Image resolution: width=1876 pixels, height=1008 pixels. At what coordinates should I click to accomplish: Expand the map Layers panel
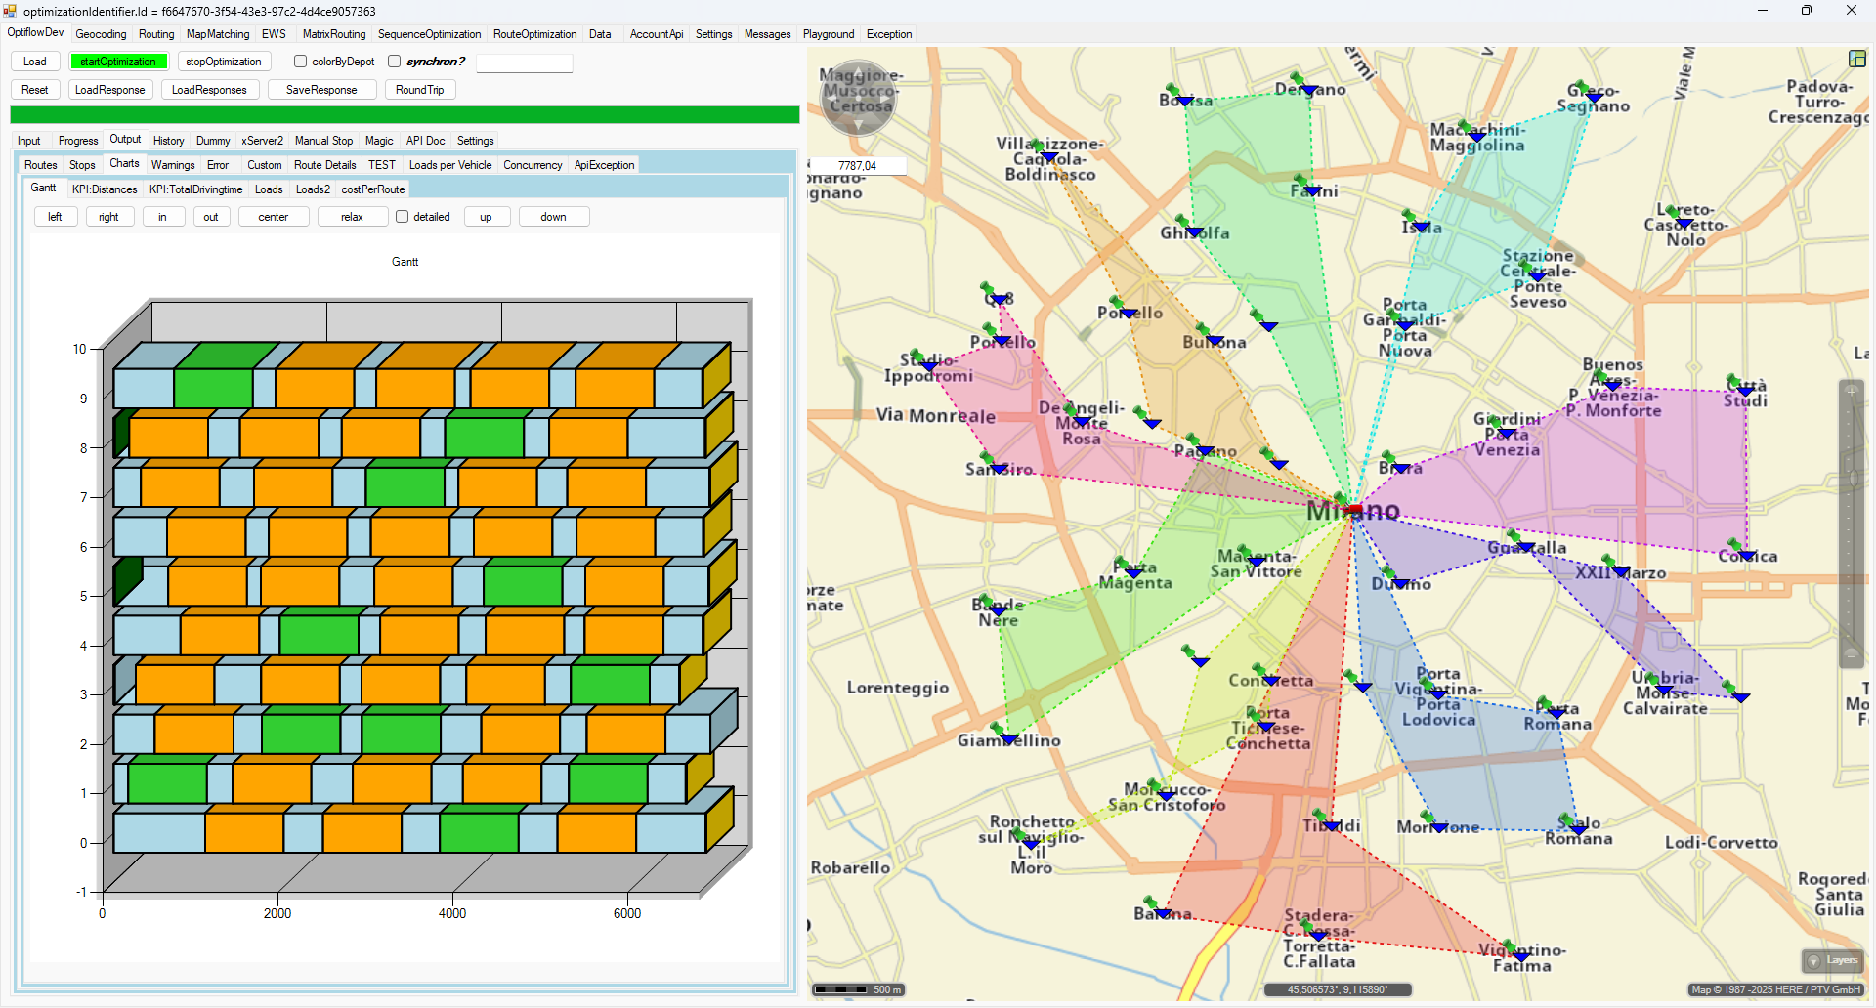1831,960
